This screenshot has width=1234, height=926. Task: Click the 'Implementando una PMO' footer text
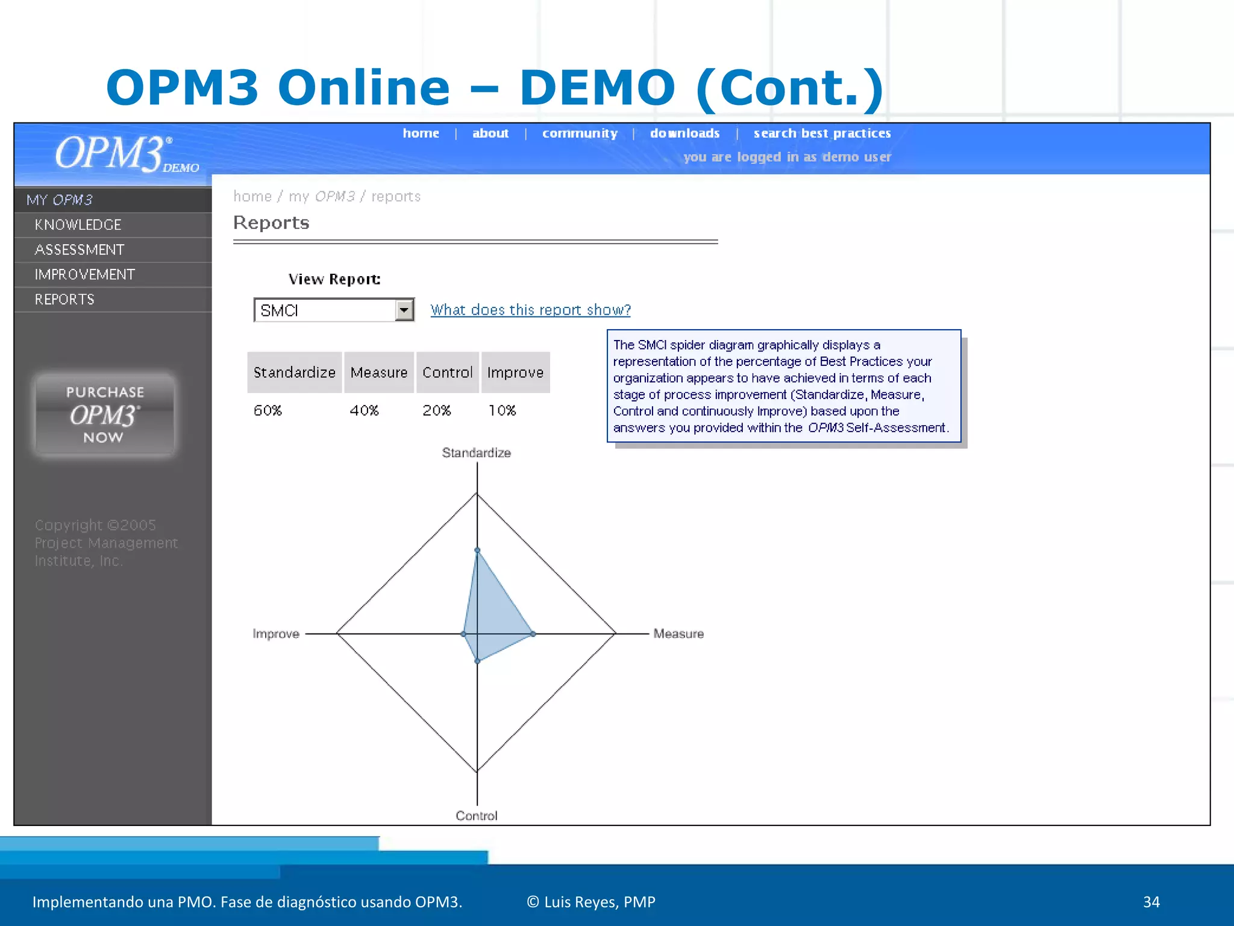pos(247,902)
